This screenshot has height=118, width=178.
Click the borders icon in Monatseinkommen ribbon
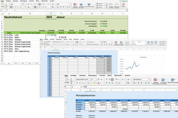(88, 83)
